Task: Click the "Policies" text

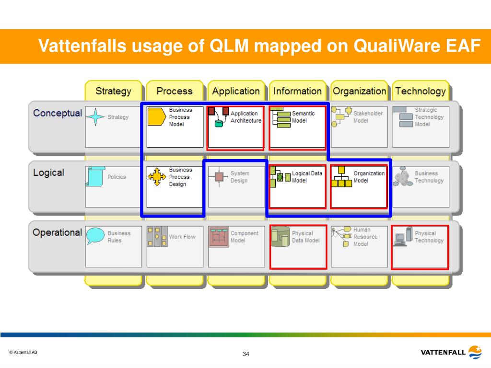Action: [117, 177]
